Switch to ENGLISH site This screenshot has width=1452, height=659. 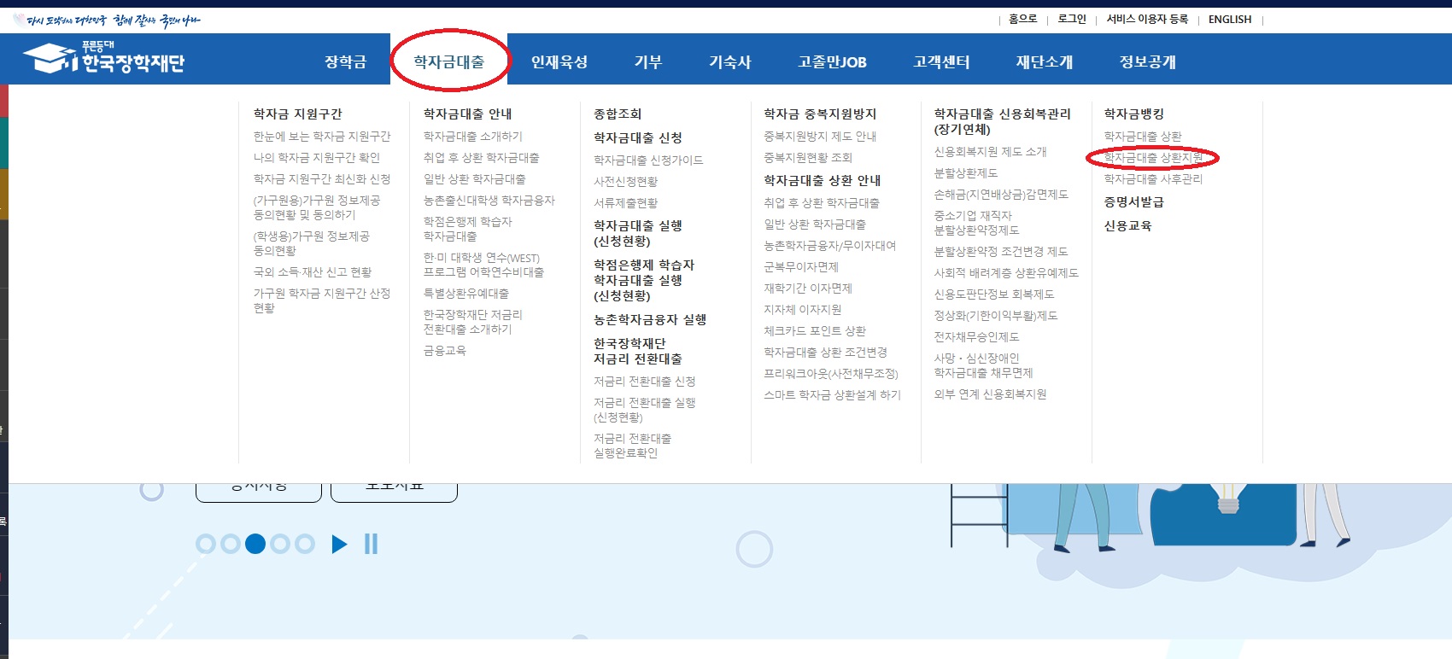click(1230, 19)
